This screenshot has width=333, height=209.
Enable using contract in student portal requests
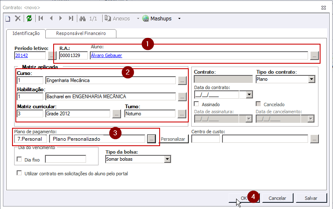click(19, 173)
